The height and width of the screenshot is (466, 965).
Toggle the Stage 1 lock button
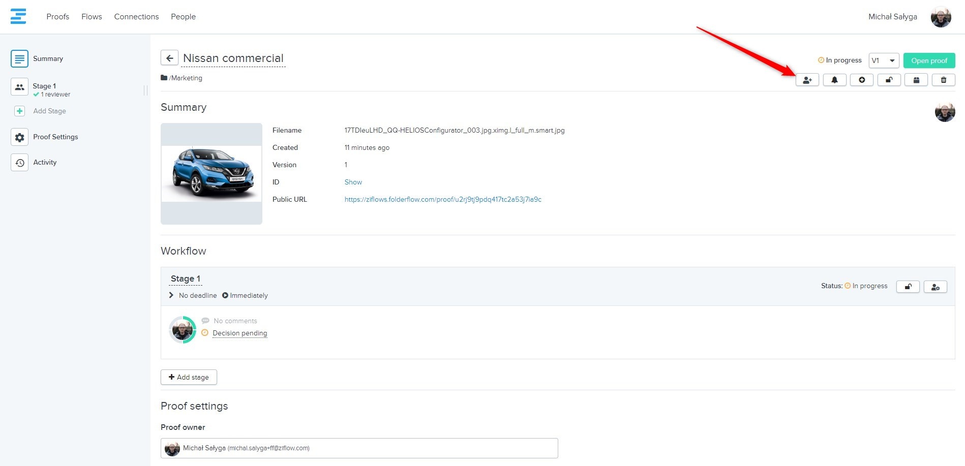tap(908, 287)
